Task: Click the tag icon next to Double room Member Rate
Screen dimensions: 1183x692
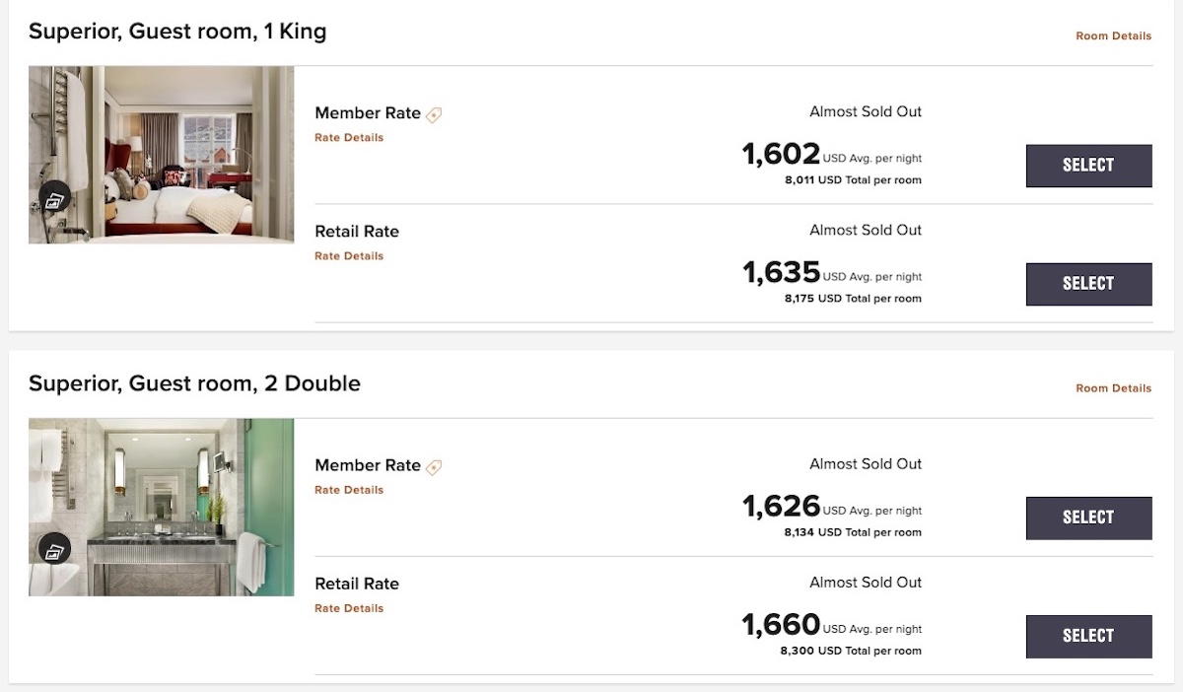Action: point(433,465)
